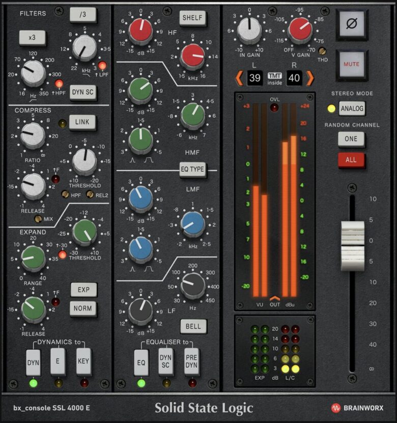397x423 pixels.
Task: Click the phase invert Ø button
Action: [x=352, y=25]
